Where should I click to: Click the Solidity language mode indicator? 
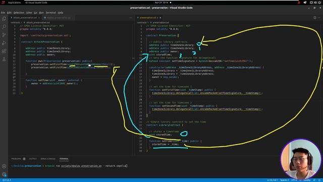pos(307,180)
